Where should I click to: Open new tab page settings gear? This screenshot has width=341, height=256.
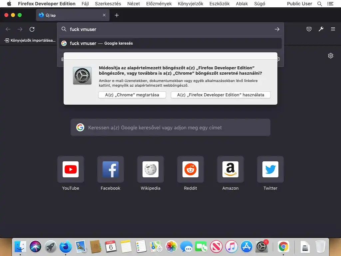[x=331, y=56]
